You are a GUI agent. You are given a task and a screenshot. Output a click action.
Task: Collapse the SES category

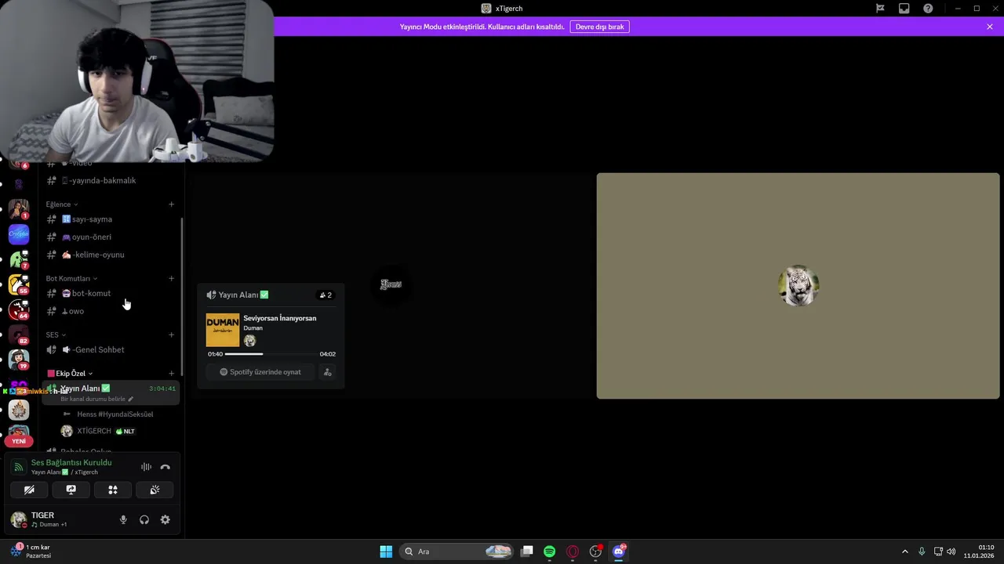56,334
